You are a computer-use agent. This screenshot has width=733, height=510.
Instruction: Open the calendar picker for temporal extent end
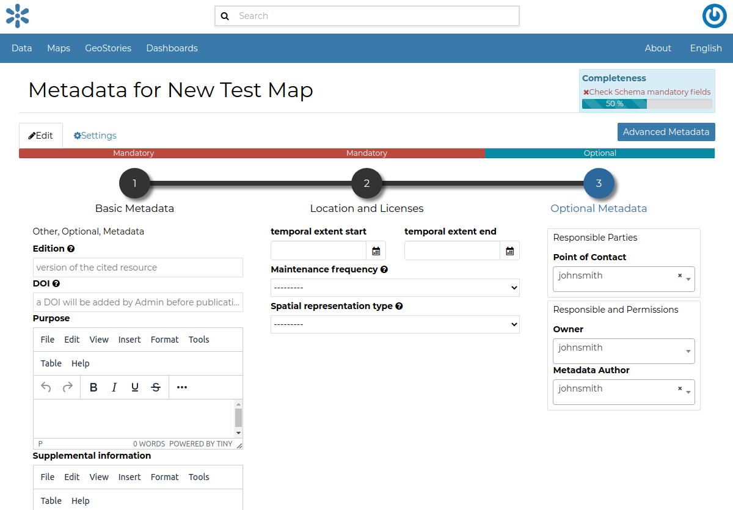point(509,250)
